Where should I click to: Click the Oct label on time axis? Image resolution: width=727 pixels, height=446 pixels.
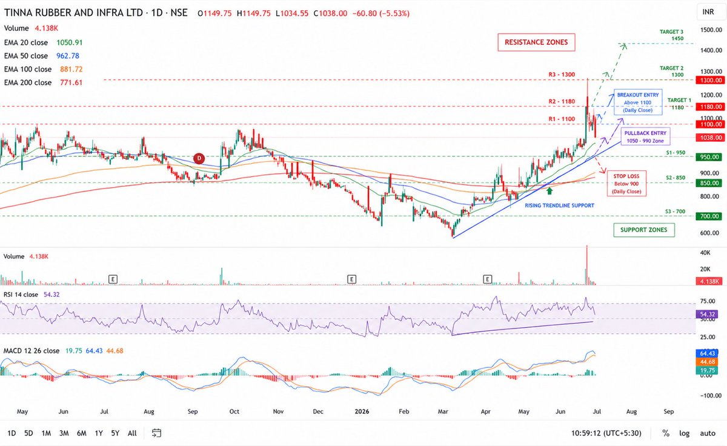click(234, 411)
